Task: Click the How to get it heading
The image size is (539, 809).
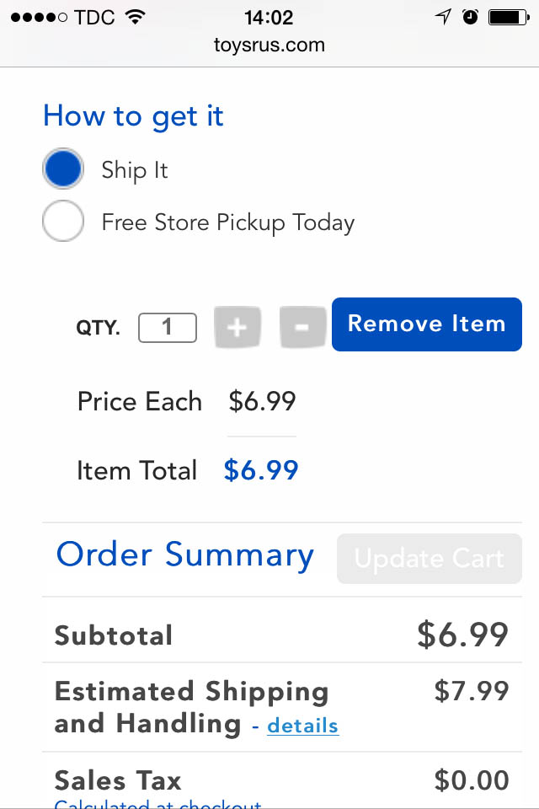Action: [134, 116]
